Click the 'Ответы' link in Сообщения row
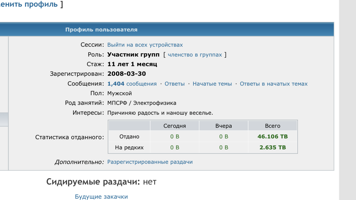356x200 pixels. pyautogui.click(x=175, y=84)
